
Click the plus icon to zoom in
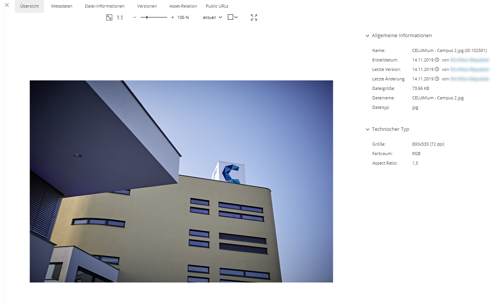coord(173,17)
